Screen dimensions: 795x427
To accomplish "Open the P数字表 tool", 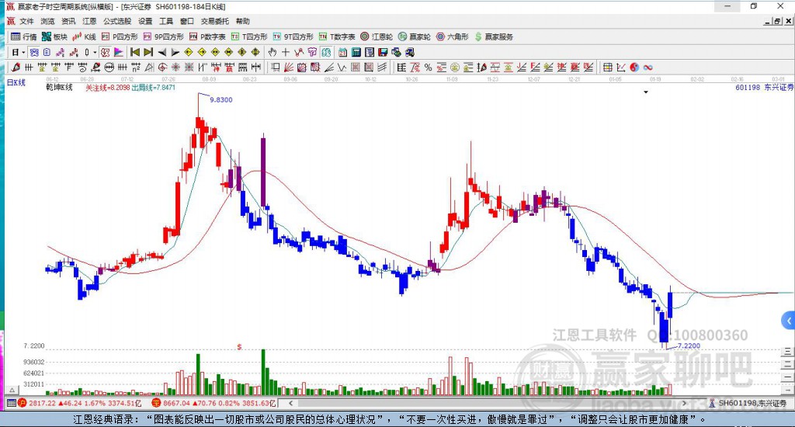I will 207,36.
